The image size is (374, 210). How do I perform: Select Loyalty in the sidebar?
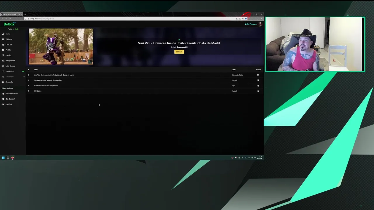pyautogui.click(x=8, y=55)
